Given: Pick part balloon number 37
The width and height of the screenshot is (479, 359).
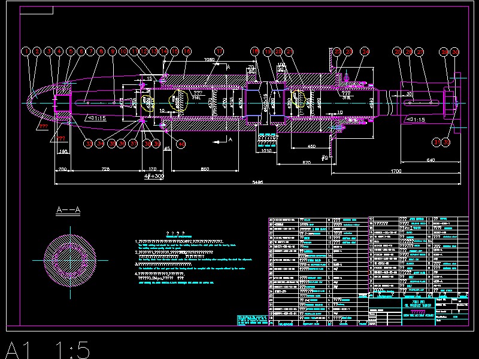Looking at the screenshot, I should [x=133, y=144].
